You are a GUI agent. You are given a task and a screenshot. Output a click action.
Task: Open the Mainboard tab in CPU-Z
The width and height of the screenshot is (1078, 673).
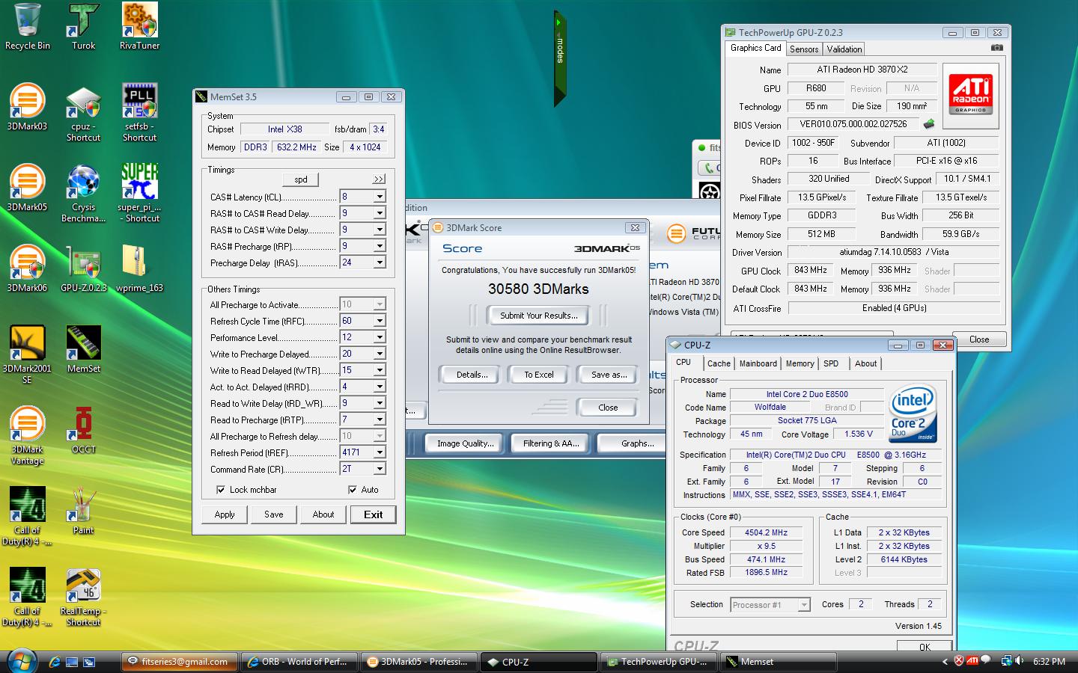[758, 363]
